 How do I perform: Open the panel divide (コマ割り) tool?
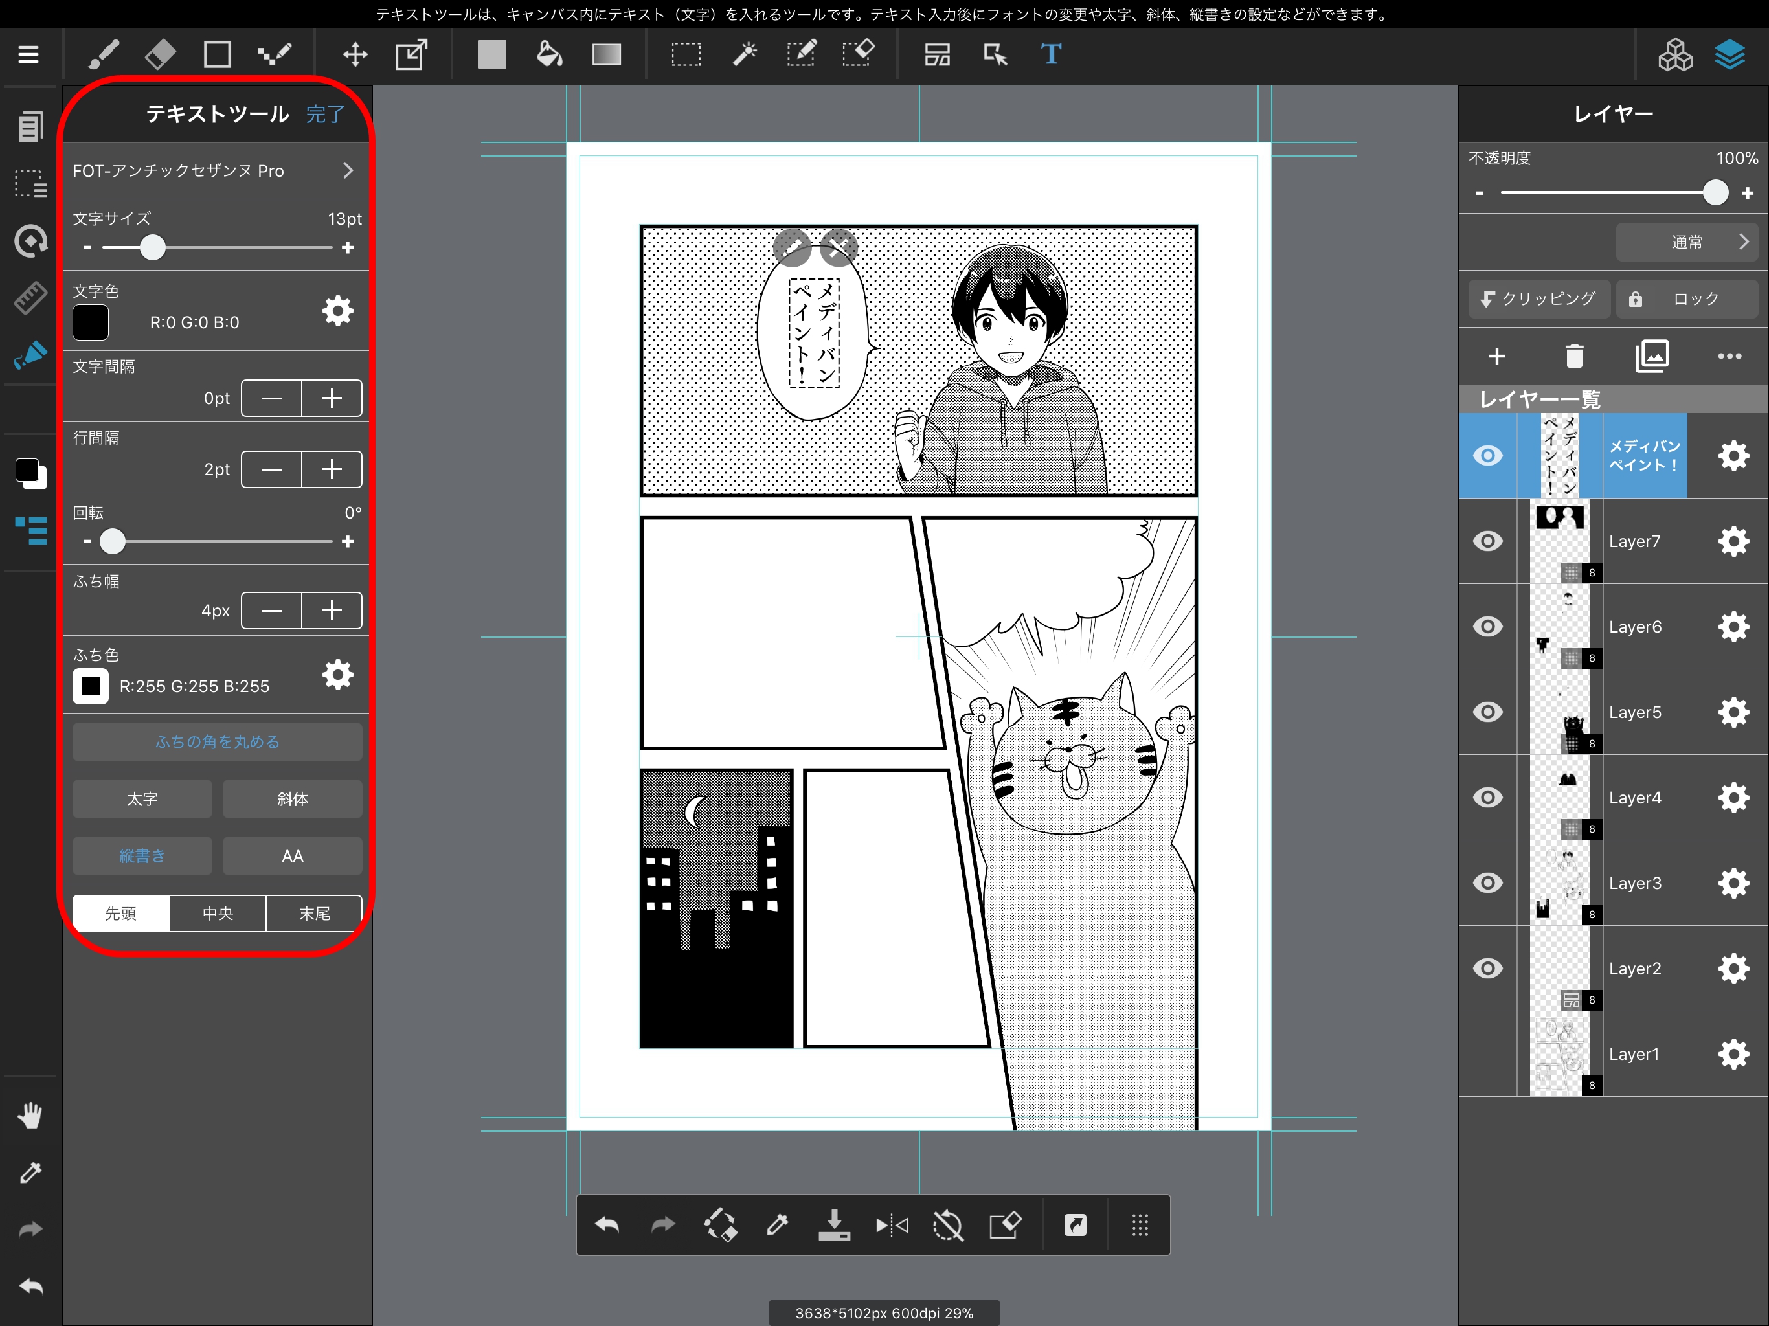click(x=936, y=54)
